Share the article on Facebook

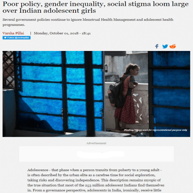(x=157, y=46)
